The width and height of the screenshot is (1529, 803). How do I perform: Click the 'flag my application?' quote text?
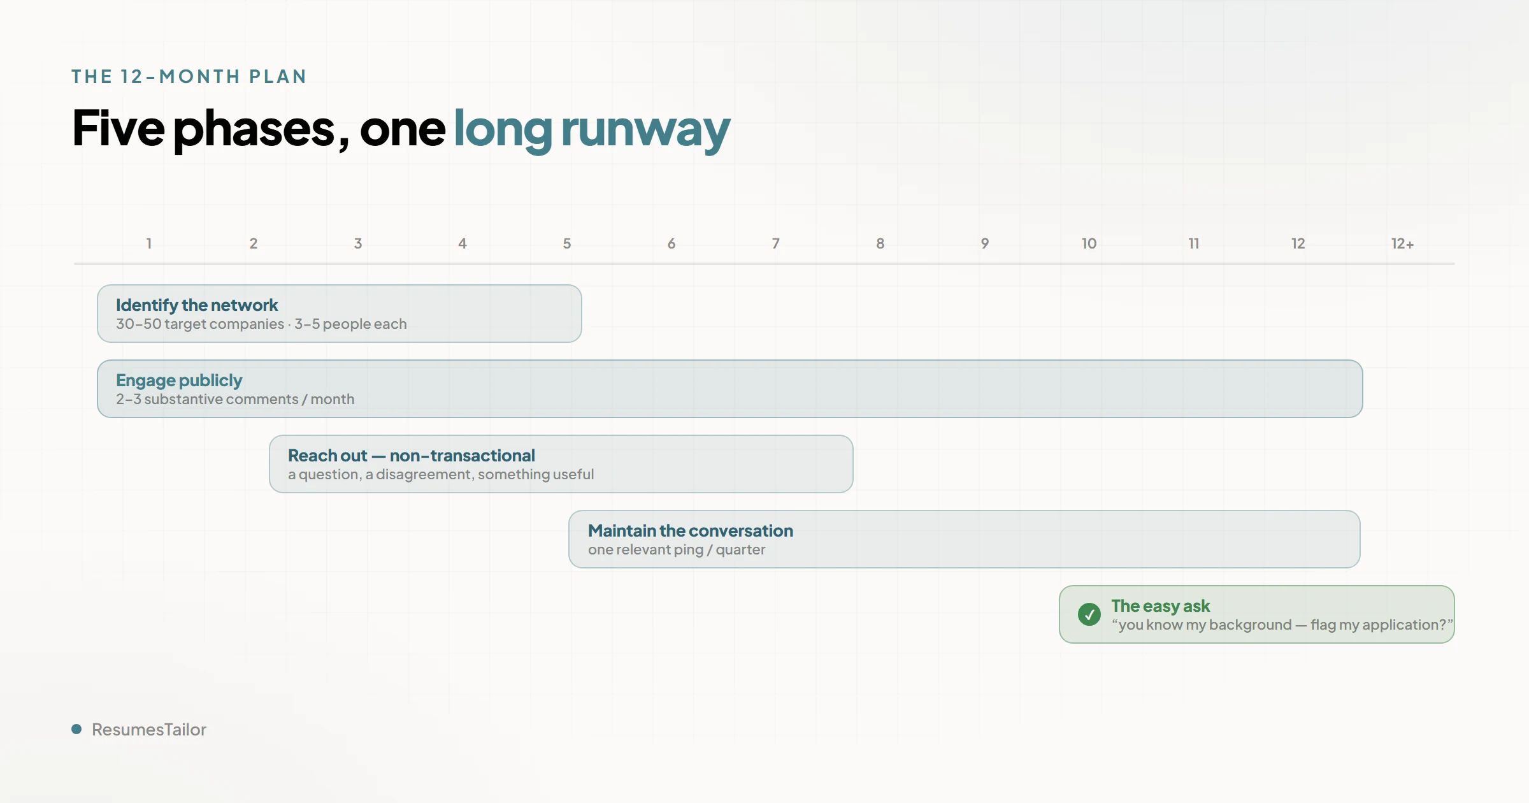[x=1381, y=625]
